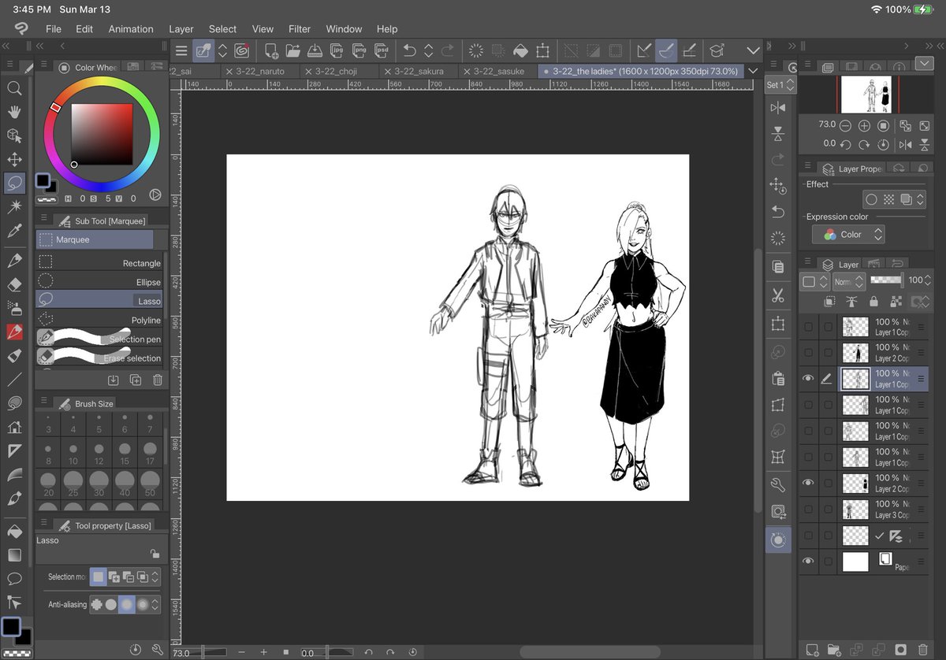Click the layer opacity slider bar
The width and height of the screenshot is (946, 660).
pyautogui.click(x=886, y=280)
